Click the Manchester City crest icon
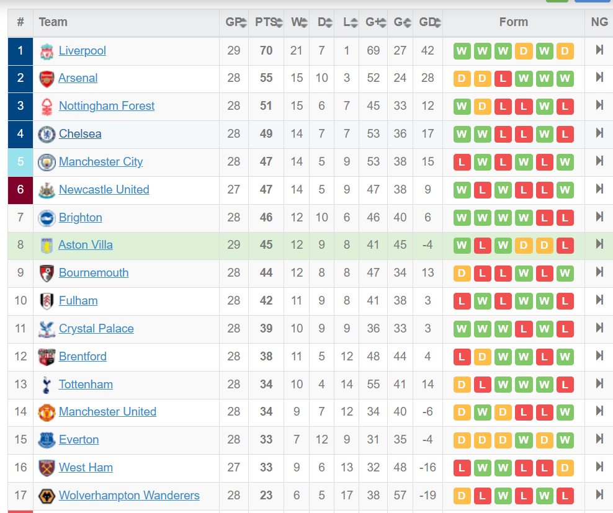Viewport: 613px width, 513px height. point(47,163)
